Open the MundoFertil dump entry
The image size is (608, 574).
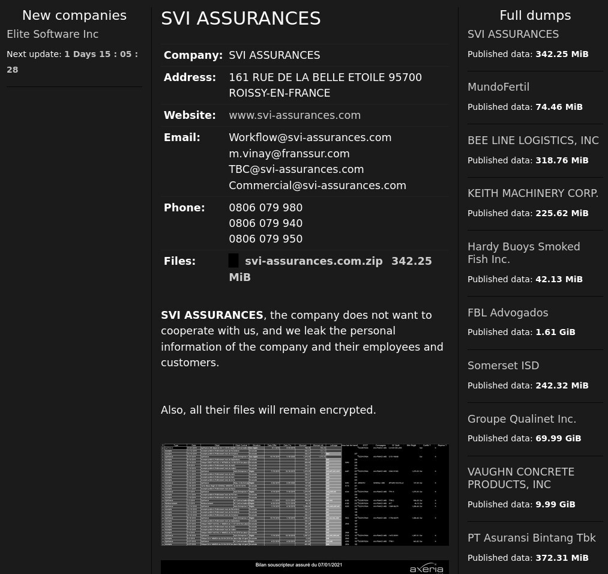(x=498, y=87)
